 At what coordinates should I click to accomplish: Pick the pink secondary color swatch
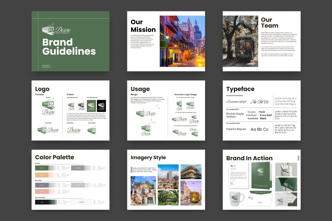click(x=41, y=192)
